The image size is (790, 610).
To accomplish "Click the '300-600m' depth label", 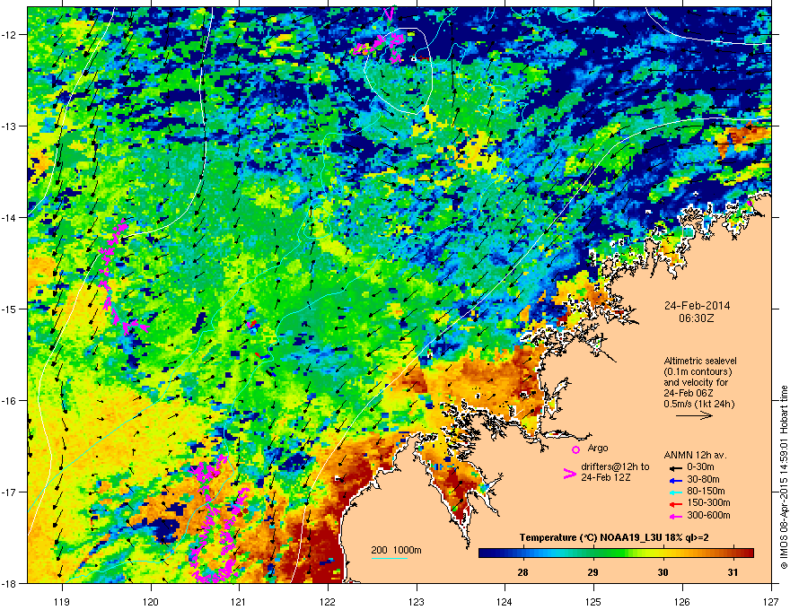I will [x=708, y=515].
